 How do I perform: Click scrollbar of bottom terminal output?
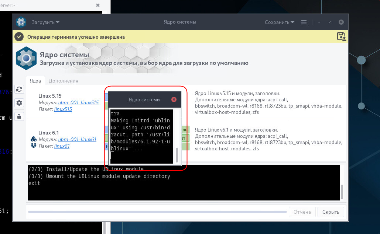(x=342, y=192)
